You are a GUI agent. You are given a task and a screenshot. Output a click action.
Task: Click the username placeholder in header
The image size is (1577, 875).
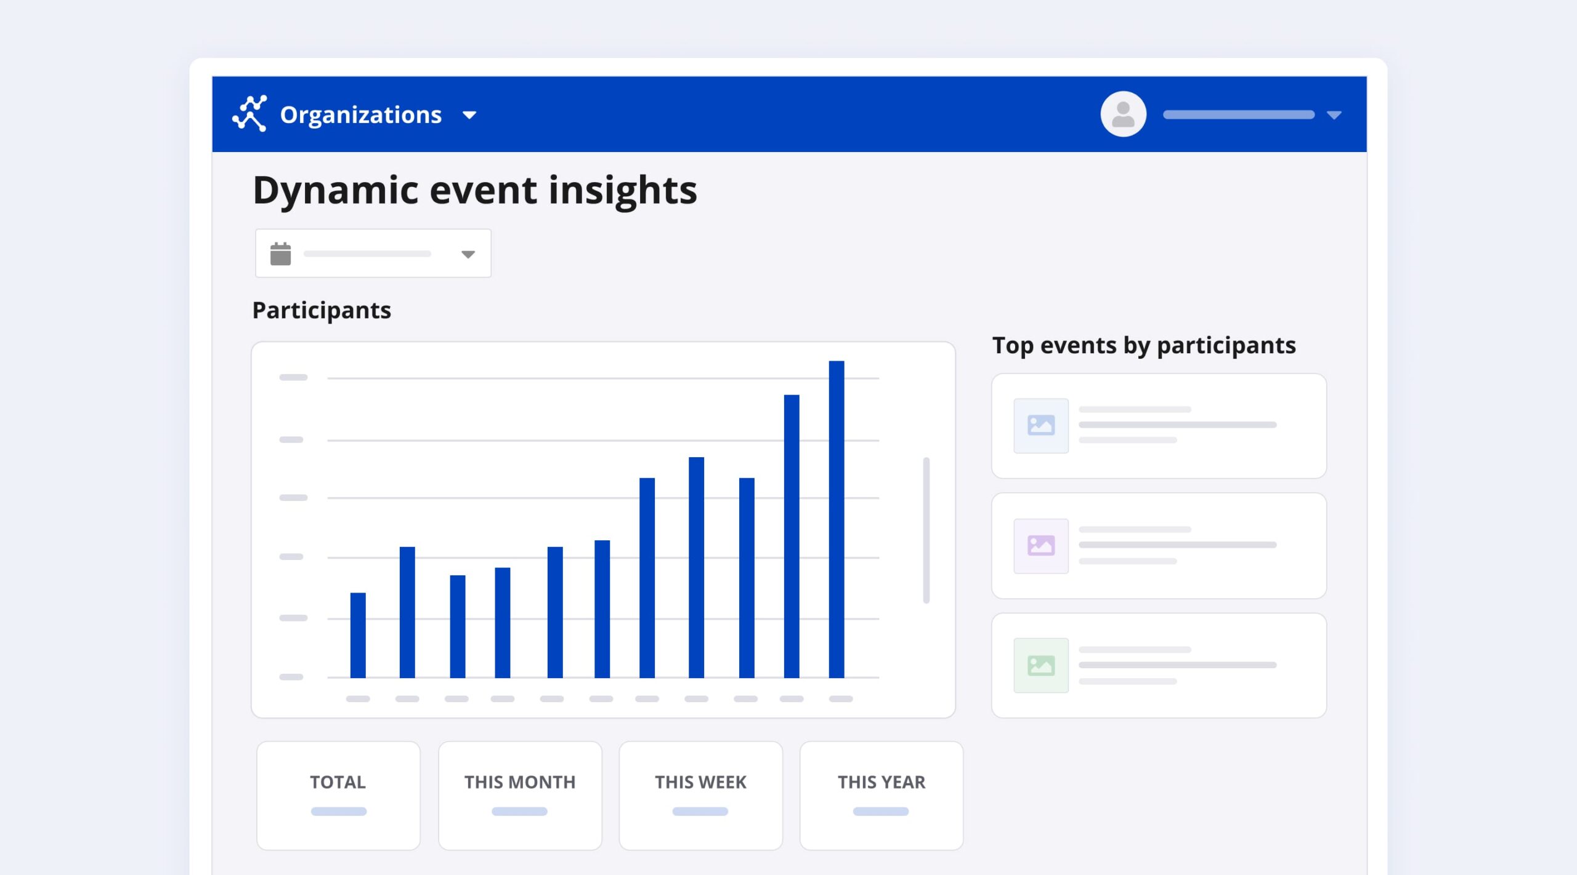coord(1238,115)
